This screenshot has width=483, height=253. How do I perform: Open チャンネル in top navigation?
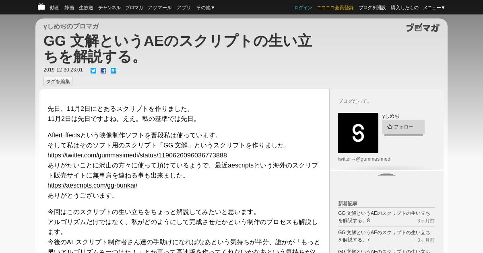tap(109, 8)
